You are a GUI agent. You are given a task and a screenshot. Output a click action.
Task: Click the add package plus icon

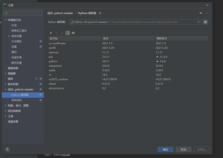51,33
